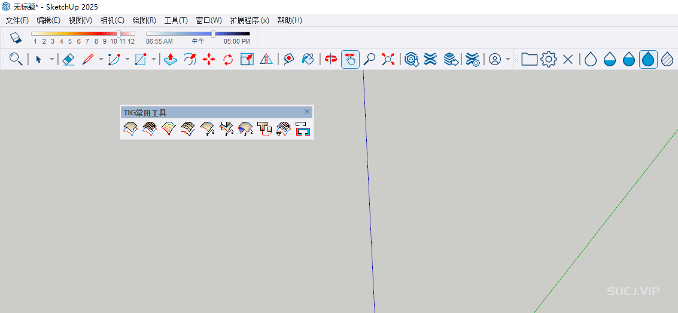Select the empty water drop style
The height and width of the screenshot is (313, 678).
(x=591, y=59)
